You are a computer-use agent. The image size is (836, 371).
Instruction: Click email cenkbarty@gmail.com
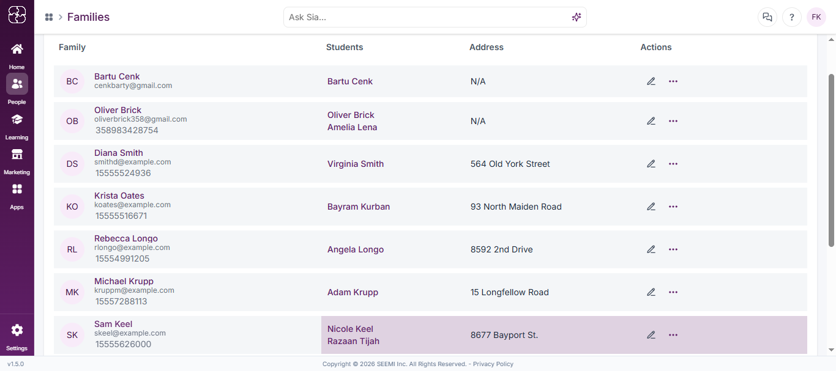click(x=133, y=86)
